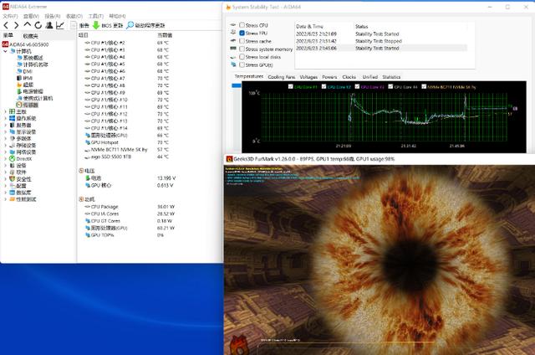Viewport: 535px width, 355px height.
Task: Open the Tools (T) menu
Action: point(96,16)
